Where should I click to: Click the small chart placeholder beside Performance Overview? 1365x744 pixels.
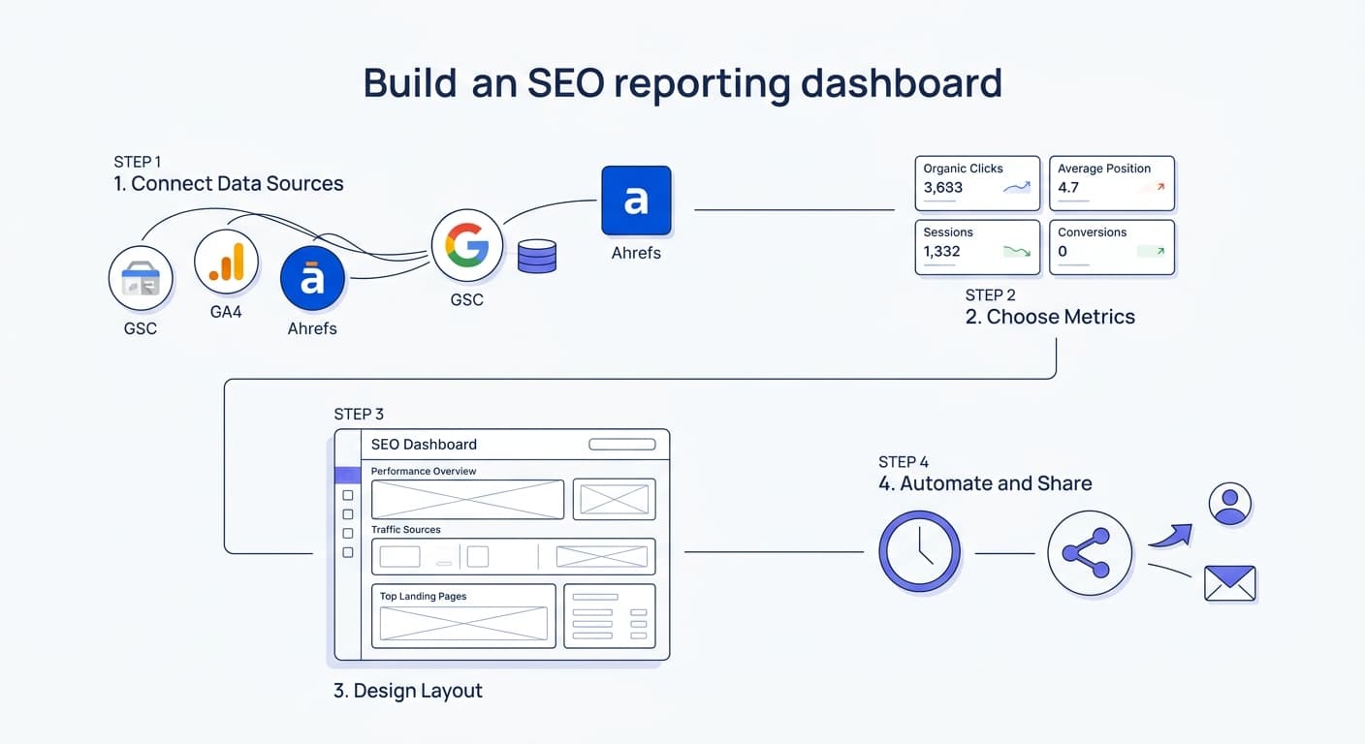click(x=614, y=500)
